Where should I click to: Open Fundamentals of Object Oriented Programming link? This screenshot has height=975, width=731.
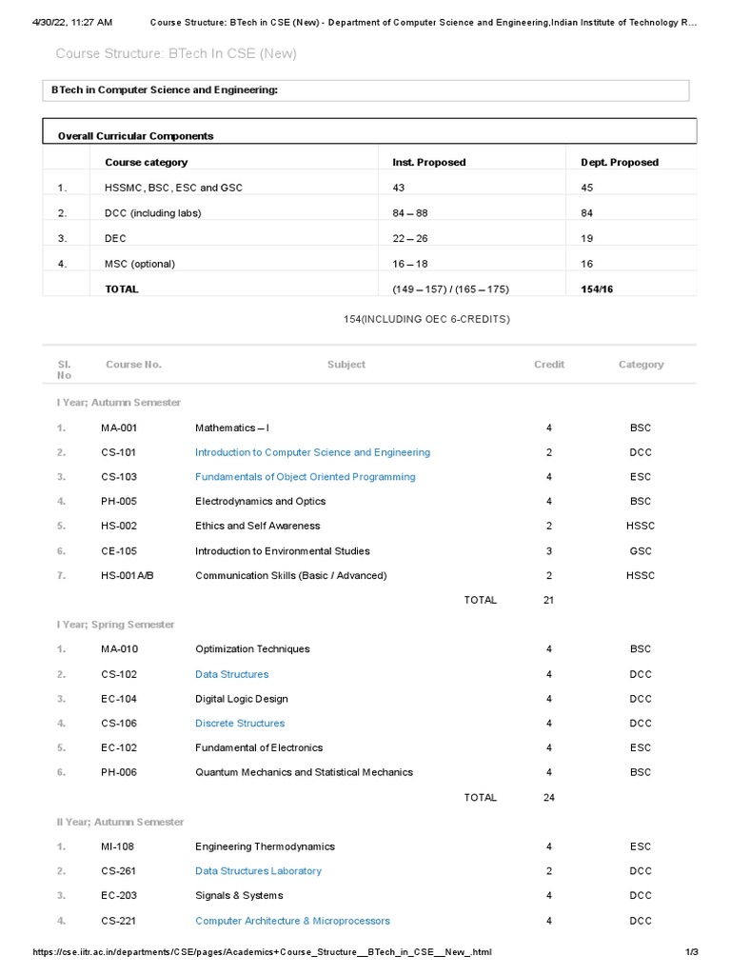[305, 477]
